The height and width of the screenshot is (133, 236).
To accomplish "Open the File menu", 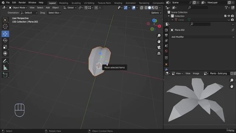I will (8, 3).
